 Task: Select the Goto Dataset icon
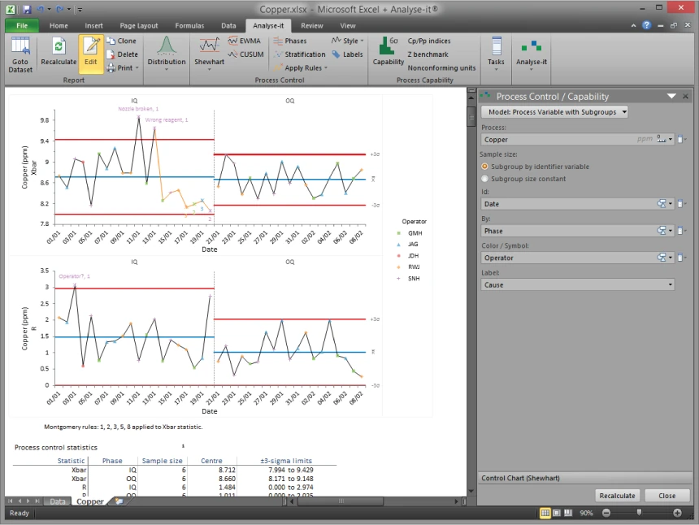pos(20,57)
